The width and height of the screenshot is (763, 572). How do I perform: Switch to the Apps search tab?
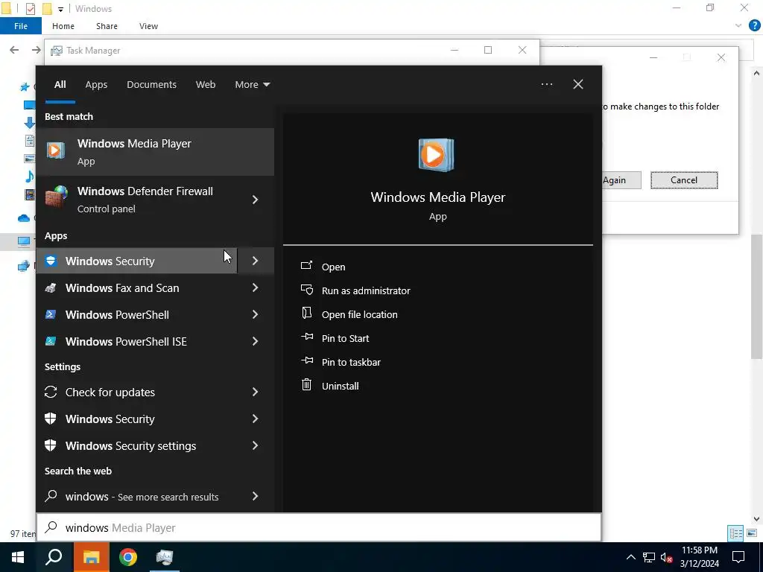[96, 85]
